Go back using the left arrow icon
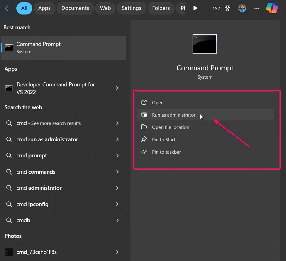 (8, 8)
